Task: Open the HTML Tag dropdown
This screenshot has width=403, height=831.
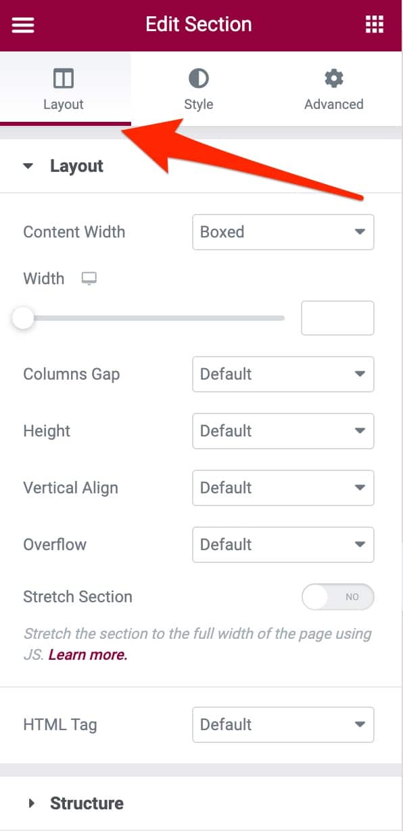Action: (x=283, y=725)
